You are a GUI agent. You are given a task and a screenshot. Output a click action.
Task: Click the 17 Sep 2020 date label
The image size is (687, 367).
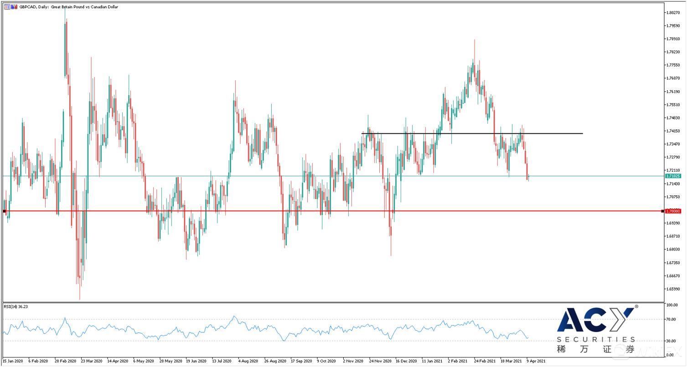click(x=301, y=361)
